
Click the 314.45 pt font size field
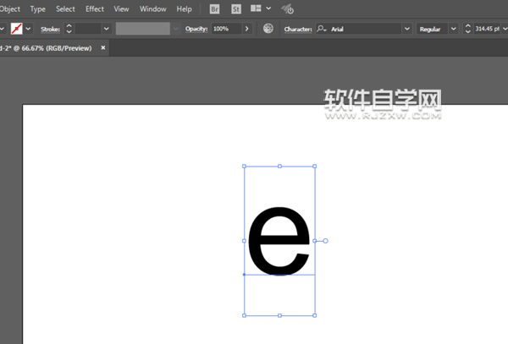point(488,29)
